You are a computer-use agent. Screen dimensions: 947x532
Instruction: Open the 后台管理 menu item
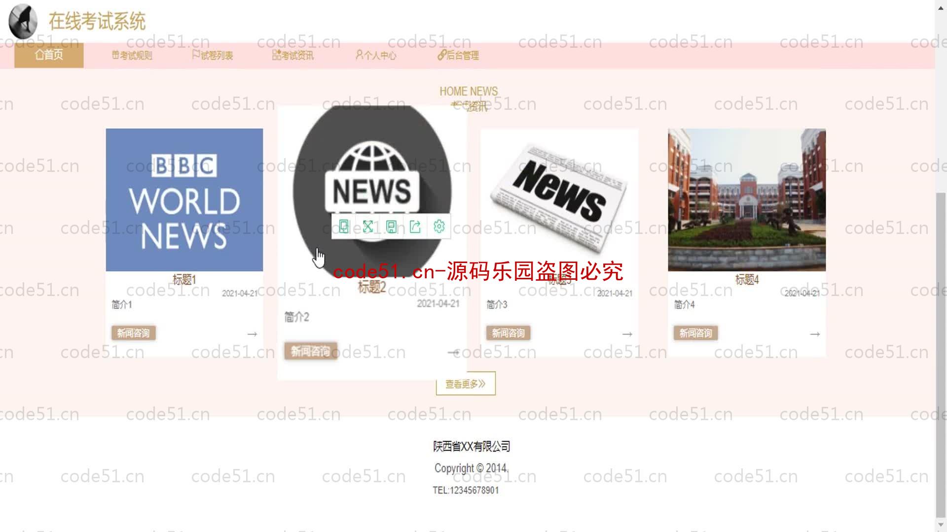point(458,55)
